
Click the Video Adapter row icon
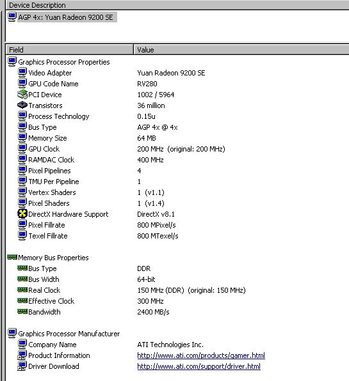point(22,73)
